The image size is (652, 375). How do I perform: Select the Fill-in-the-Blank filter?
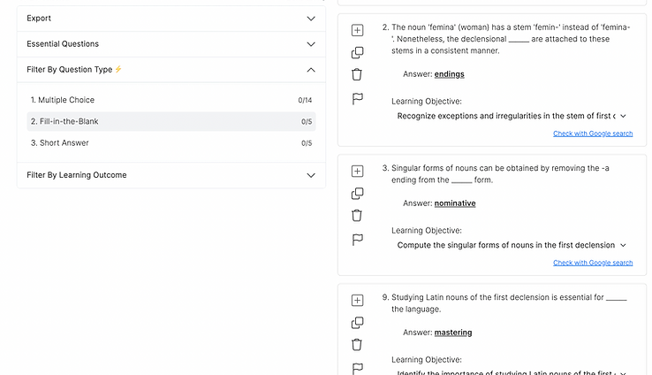click(x=171, y=121)
